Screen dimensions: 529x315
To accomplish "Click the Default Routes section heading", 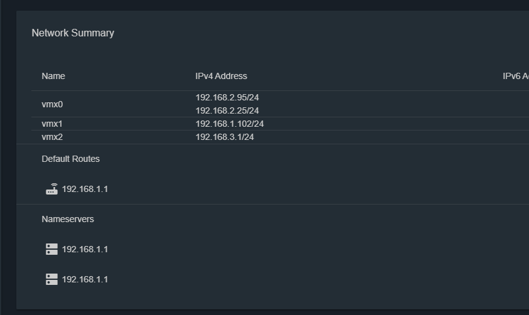I will 70,159.
